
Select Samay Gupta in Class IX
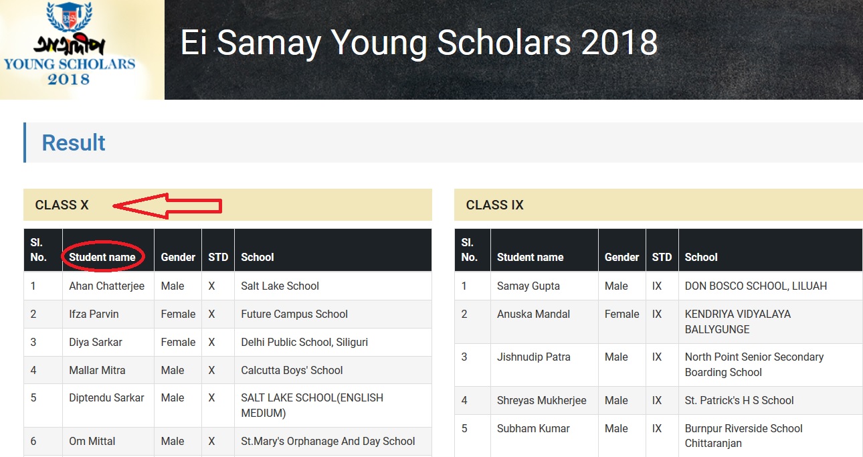(x=528, y=286)
